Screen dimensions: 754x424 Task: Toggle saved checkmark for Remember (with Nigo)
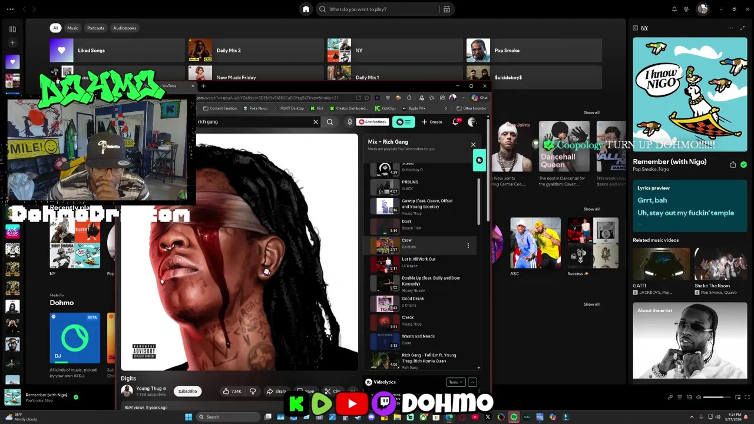(x=743, y=165)
